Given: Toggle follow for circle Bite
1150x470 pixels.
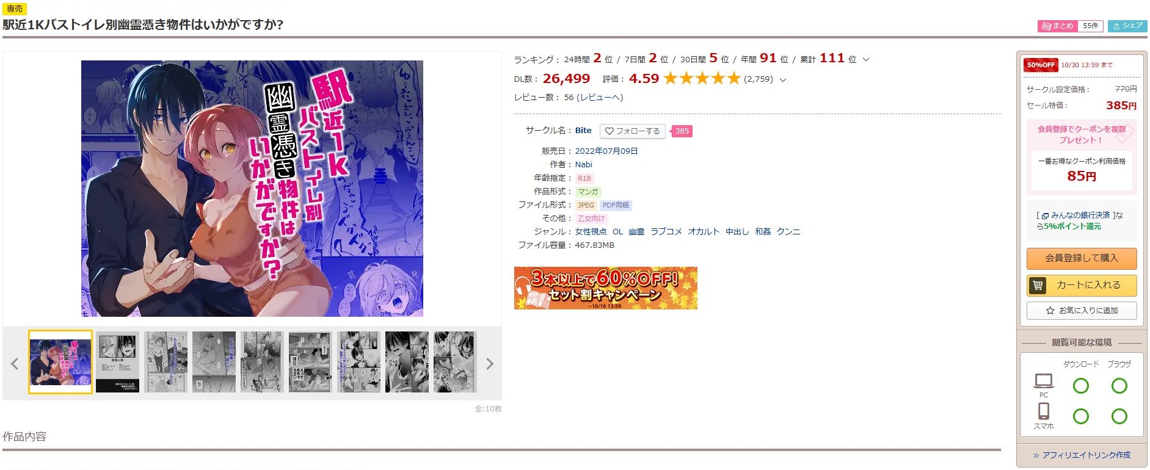Looking at the screenshot, I should (x=633, y=131).
